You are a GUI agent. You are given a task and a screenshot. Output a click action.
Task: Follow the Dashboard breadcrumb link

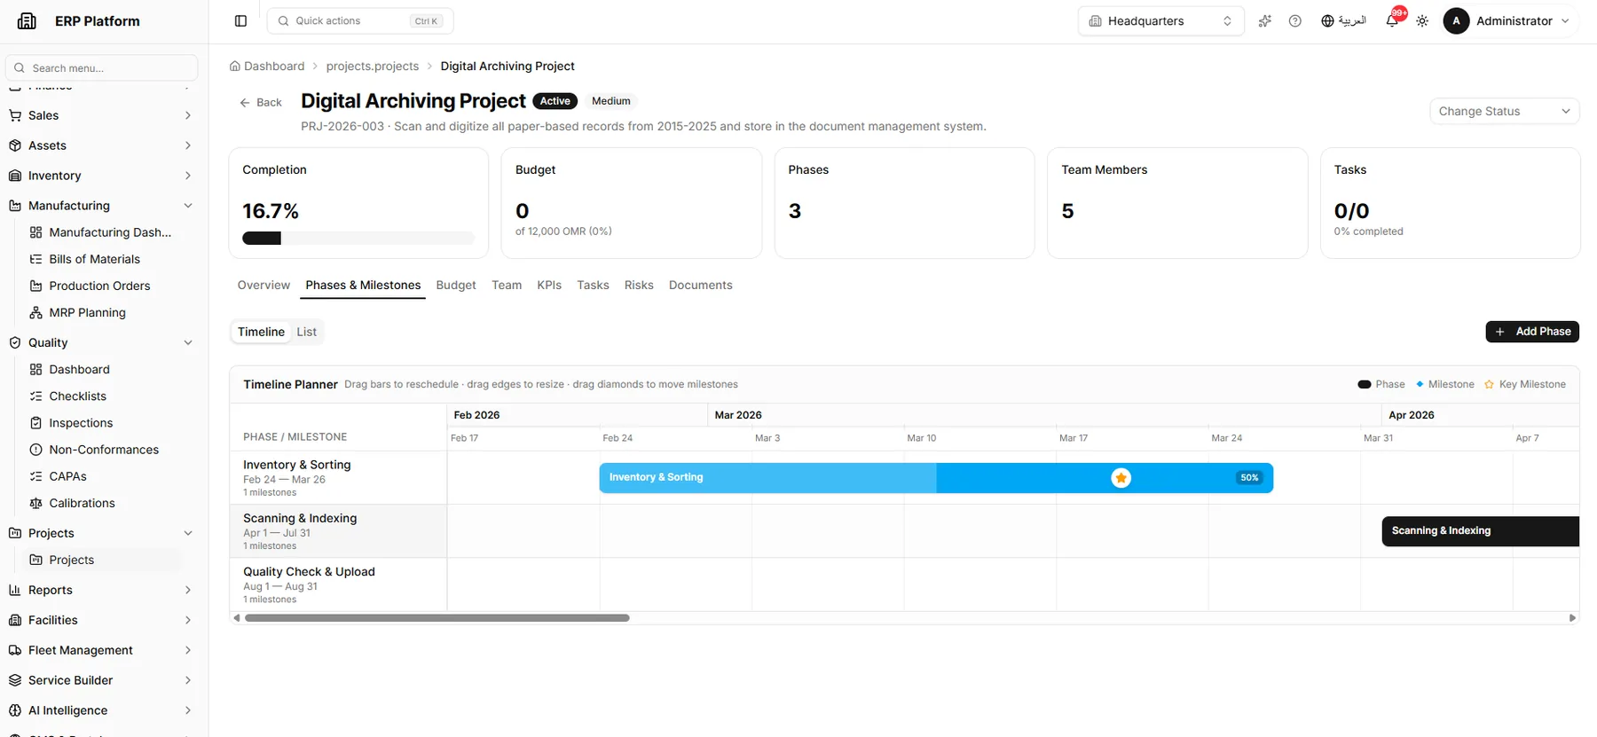click(x=274, y=66)
